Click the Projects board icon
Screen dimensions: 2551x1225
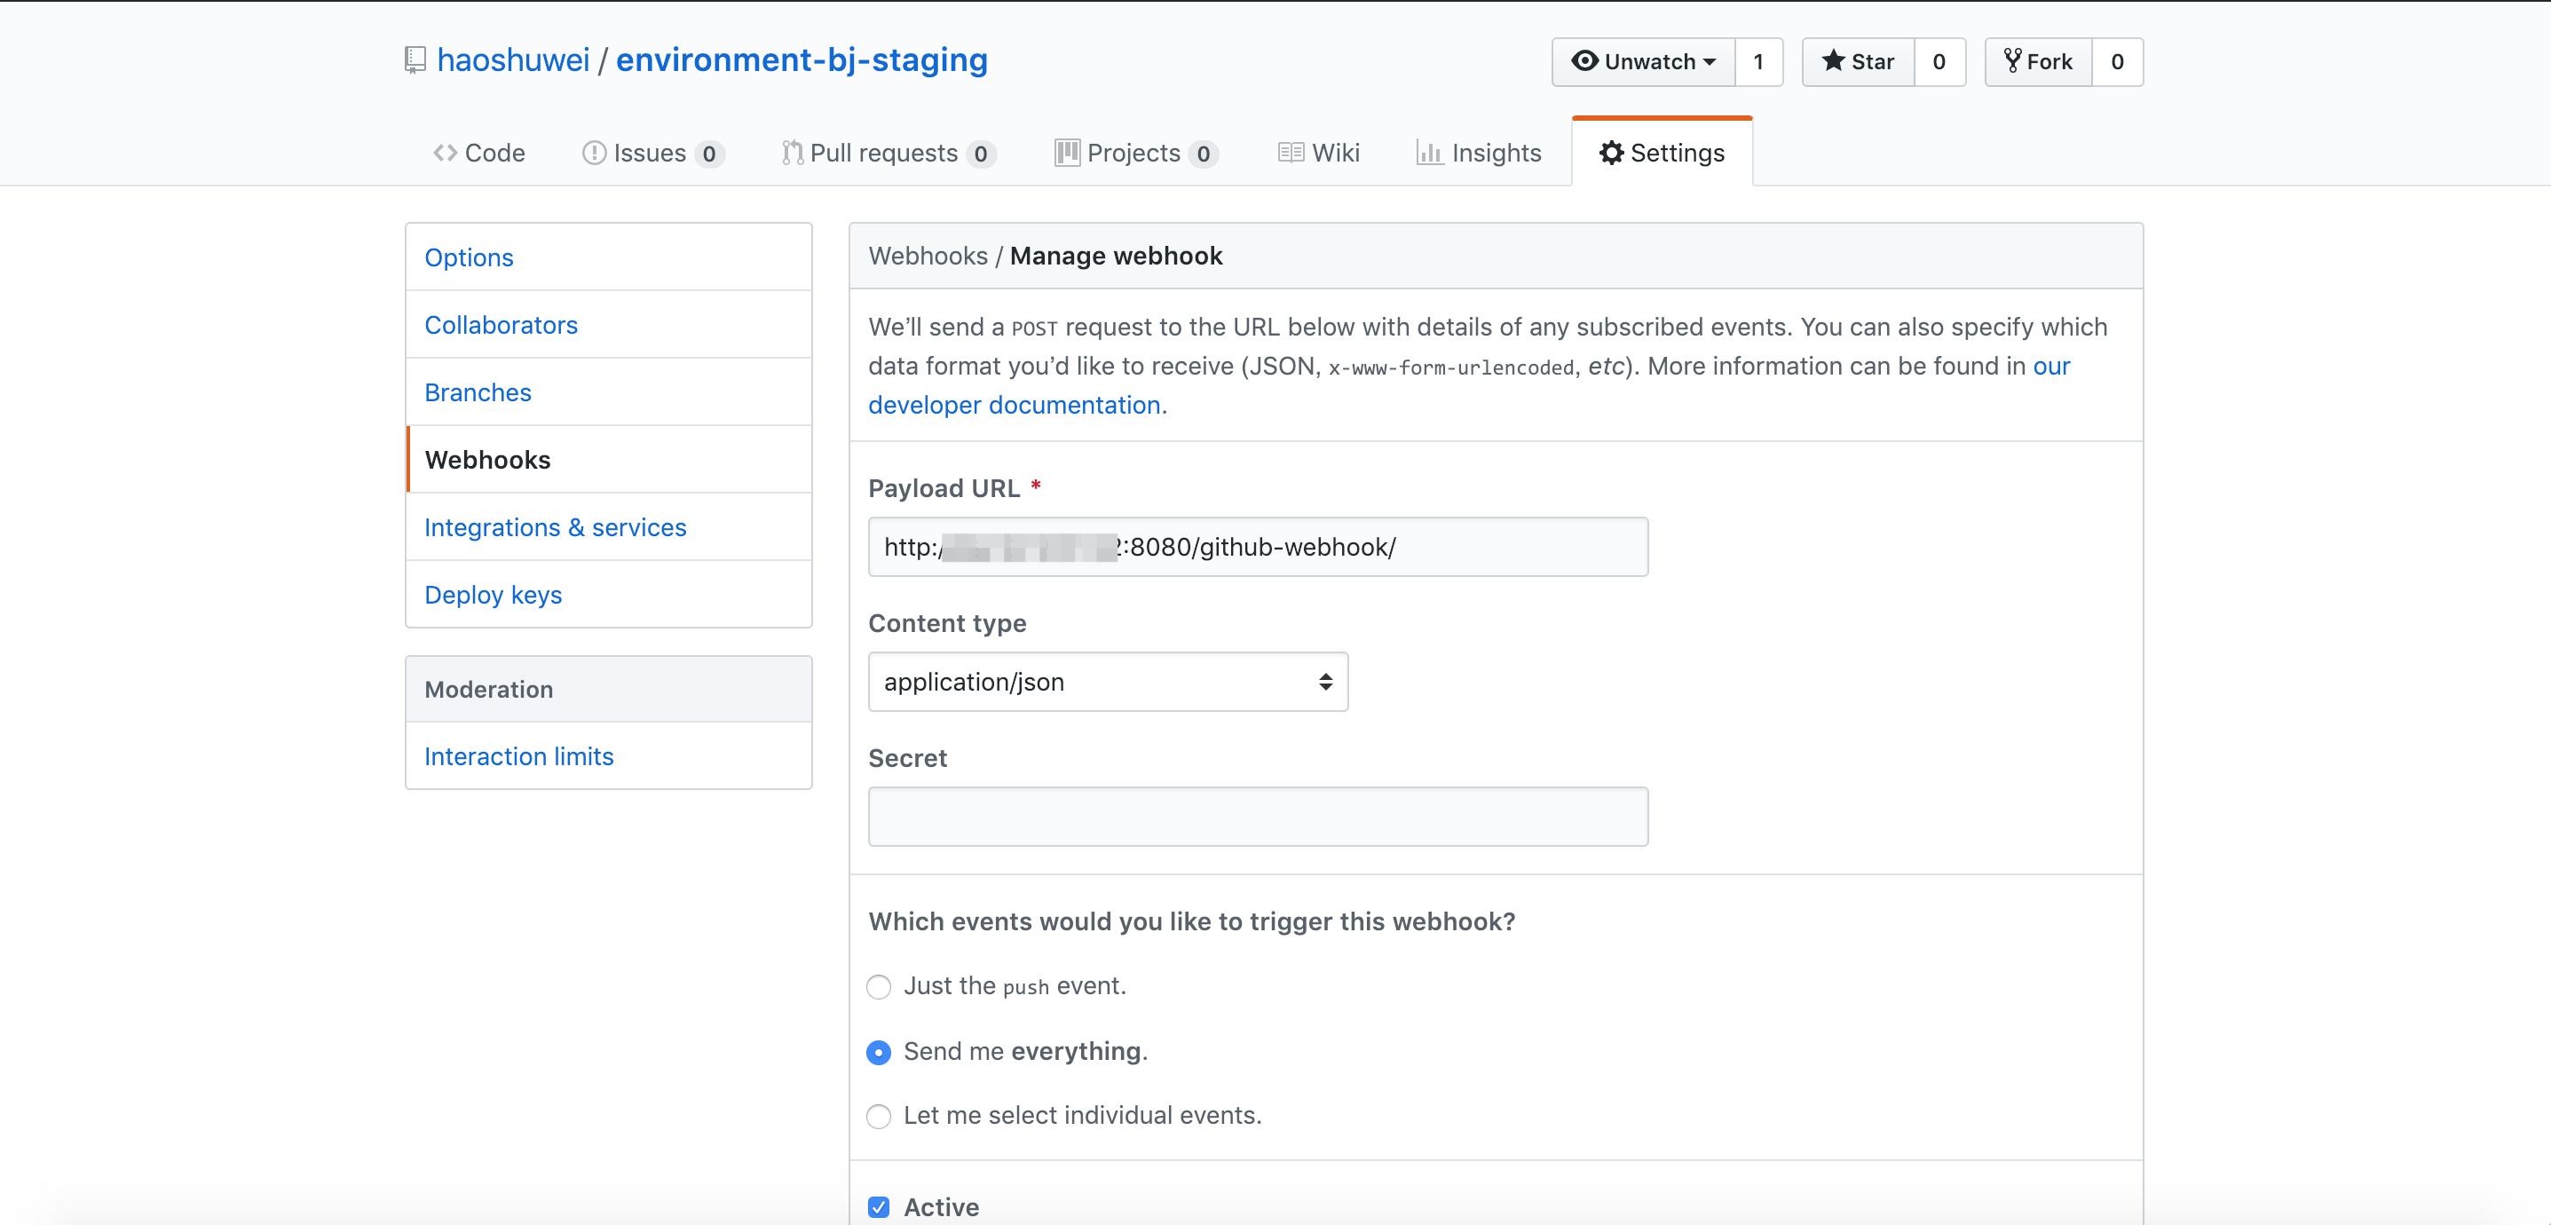click(1067, 153)
